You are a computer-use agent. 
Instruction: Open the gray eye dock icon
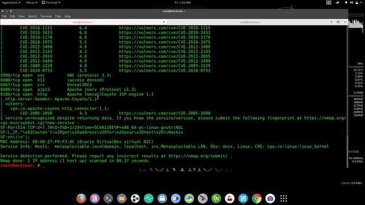coord(202,199)
